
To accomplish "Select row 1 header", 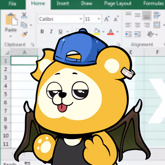I will pyautogui.click(x=6, y=61).
